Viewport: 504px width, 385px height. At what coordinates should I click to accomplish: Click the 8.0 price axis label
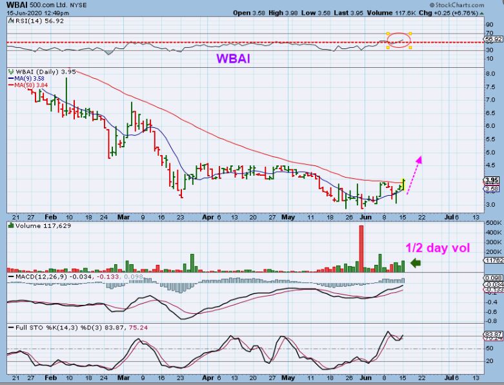coord(490,74)
